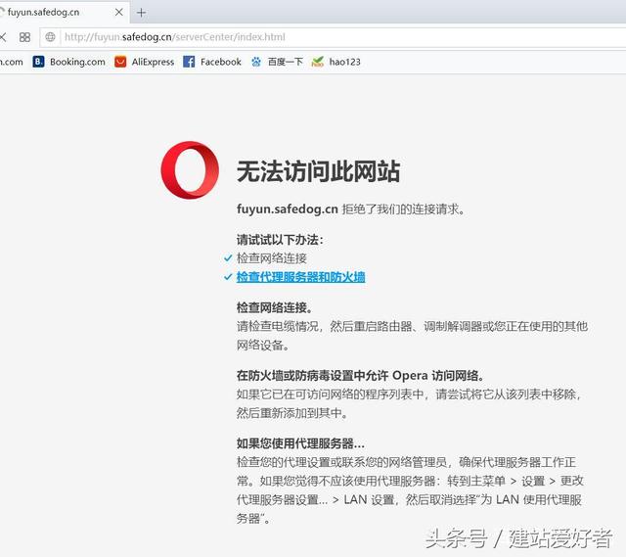Click the globe site info icon
The width and height of the screenshot is (626, 557).
[50, 37]
